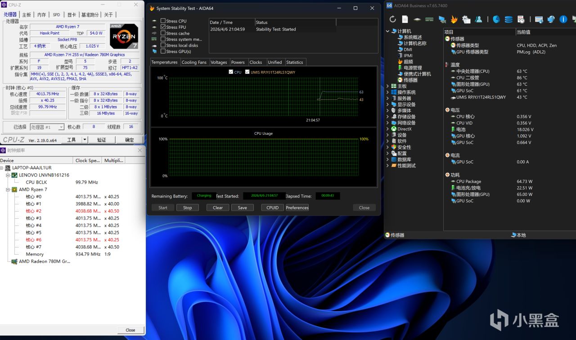
Task: Click the user contact toolbar icon
Action: click(479, 19)
